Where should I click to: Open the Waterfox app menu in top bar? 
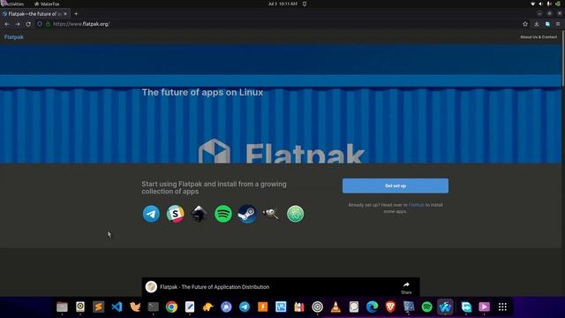pos(47,4)
